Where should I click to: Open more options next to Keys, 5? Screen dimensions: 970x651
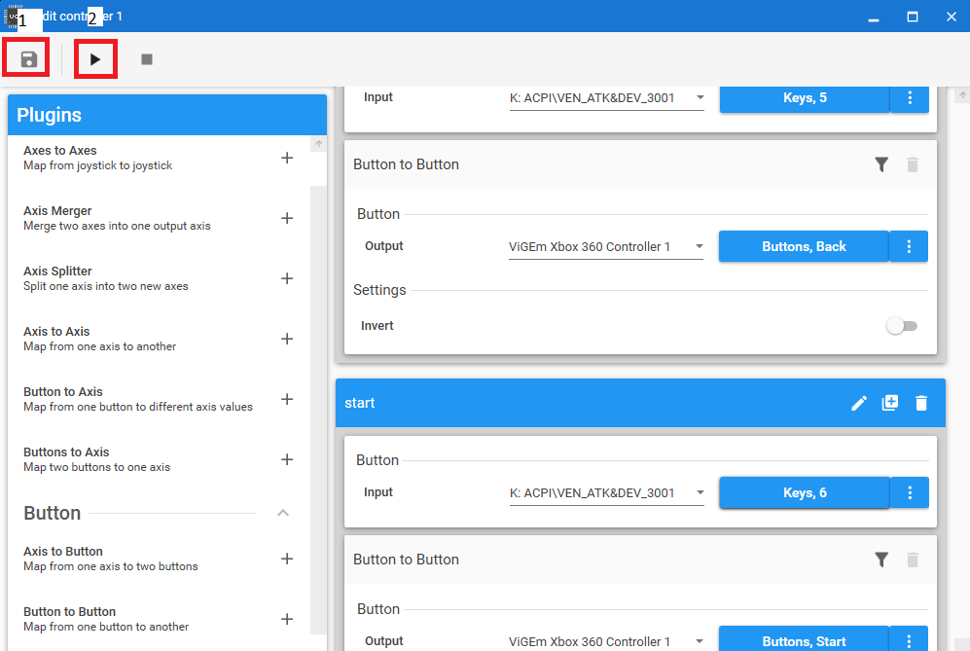[910, 97]
